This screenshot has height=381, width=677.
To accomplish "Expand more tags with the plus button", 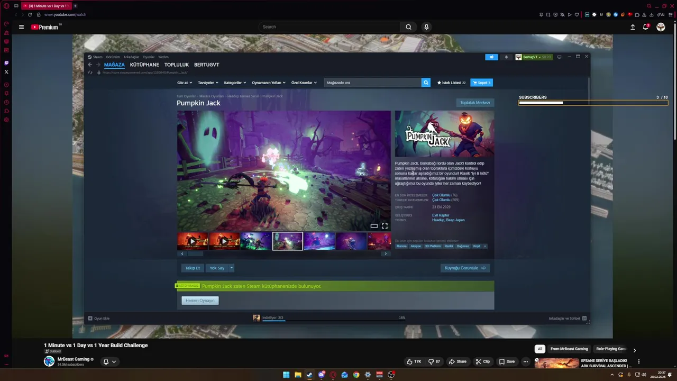I will (484, 246).
